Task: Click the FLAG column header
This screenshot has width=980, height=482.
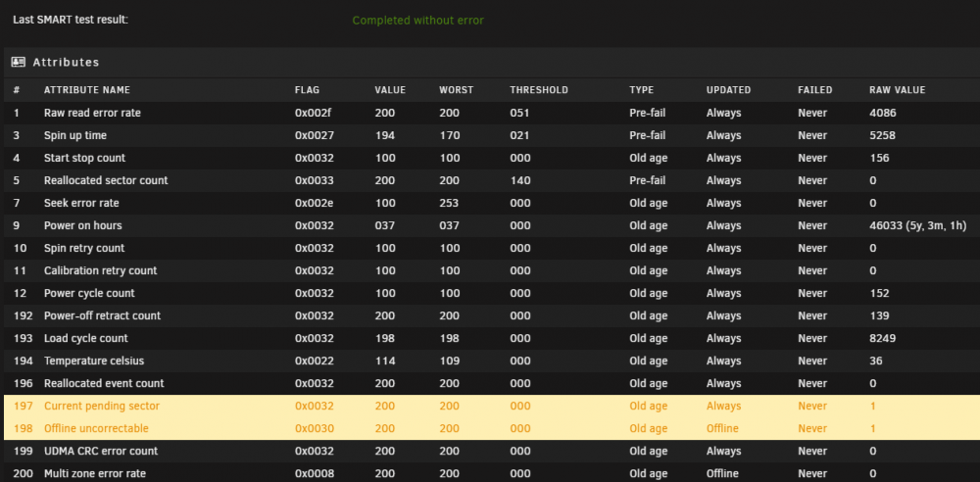Action: (x=307, y=90)
